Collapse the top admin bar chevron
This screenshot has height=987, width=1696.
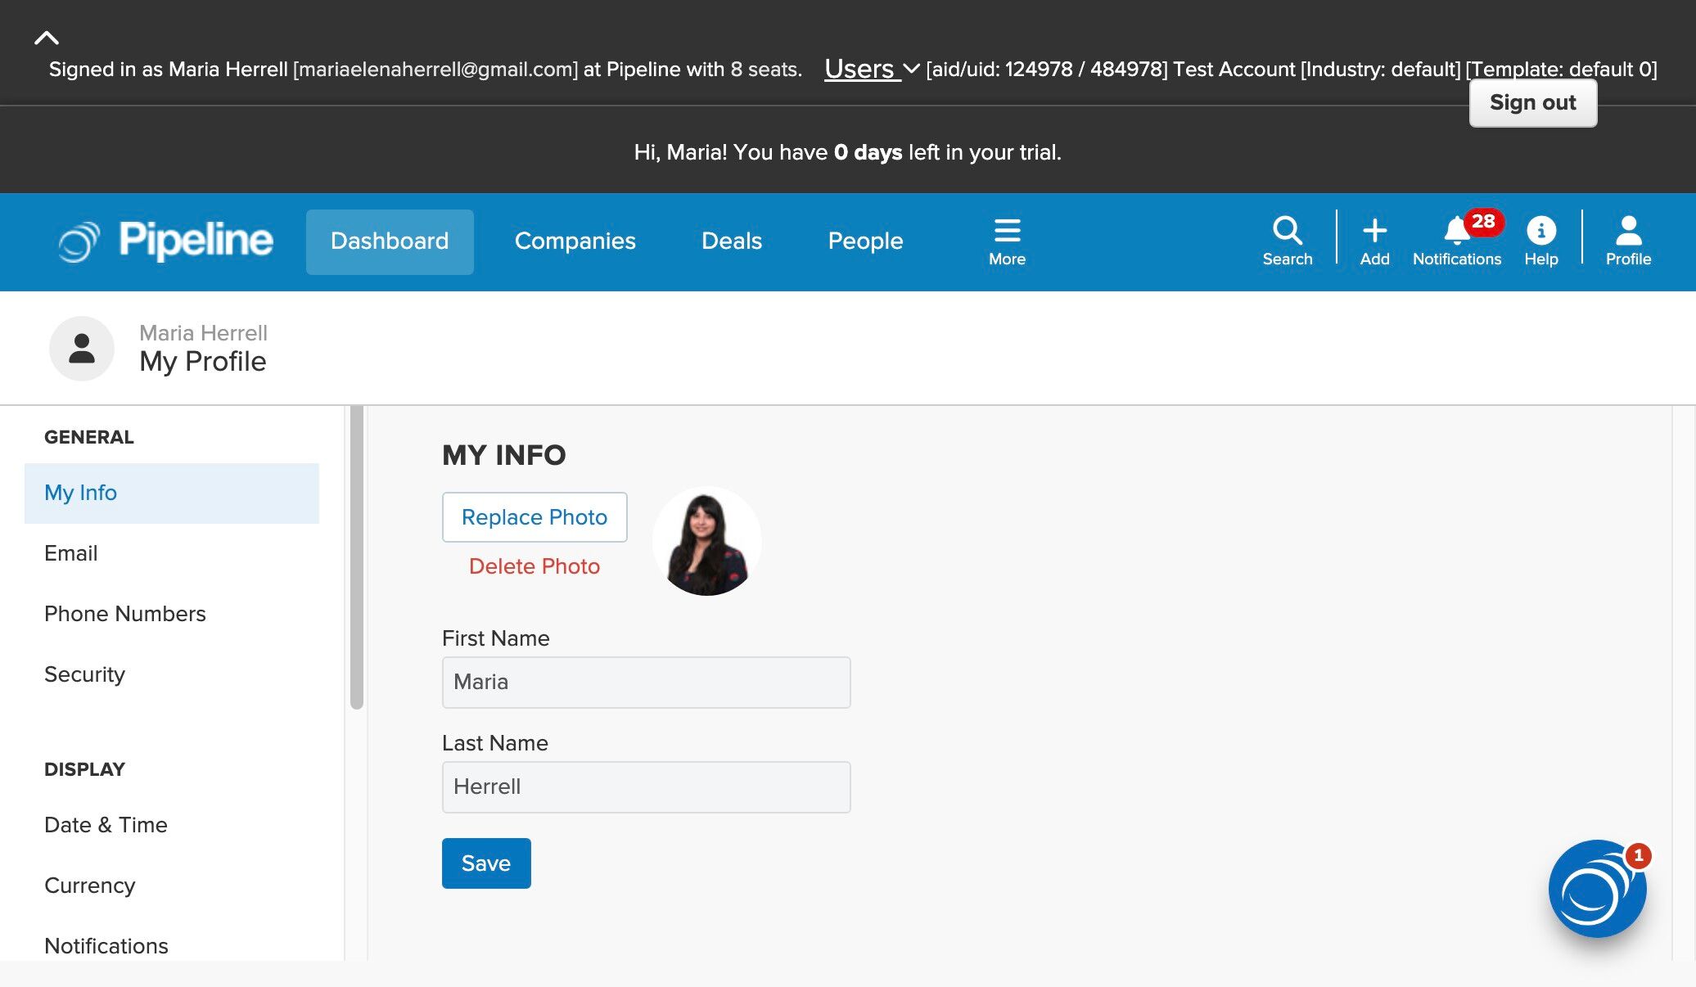pyautogui.click(x=47, y=38)
